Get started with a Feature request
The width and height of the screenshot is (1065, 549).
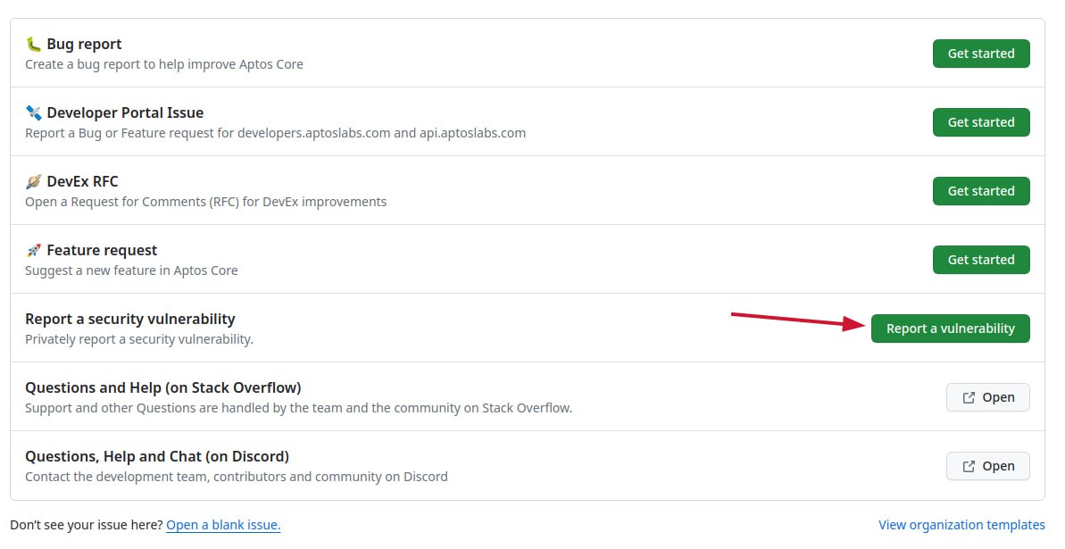980,260
